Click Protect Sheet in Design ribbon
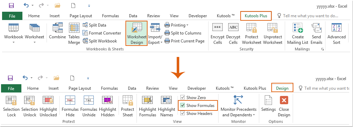353x127 pixels. click(x=128, y=106)
